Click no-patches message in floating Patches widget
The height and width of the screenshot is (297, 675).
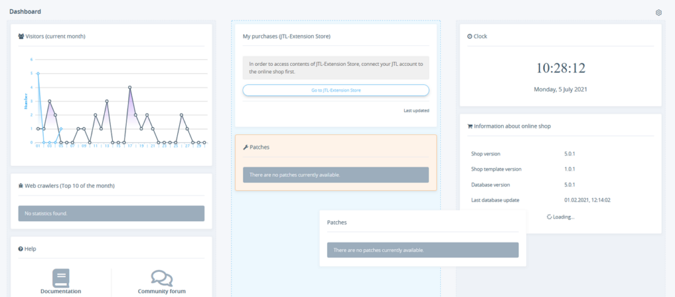[x=423, y=250]
